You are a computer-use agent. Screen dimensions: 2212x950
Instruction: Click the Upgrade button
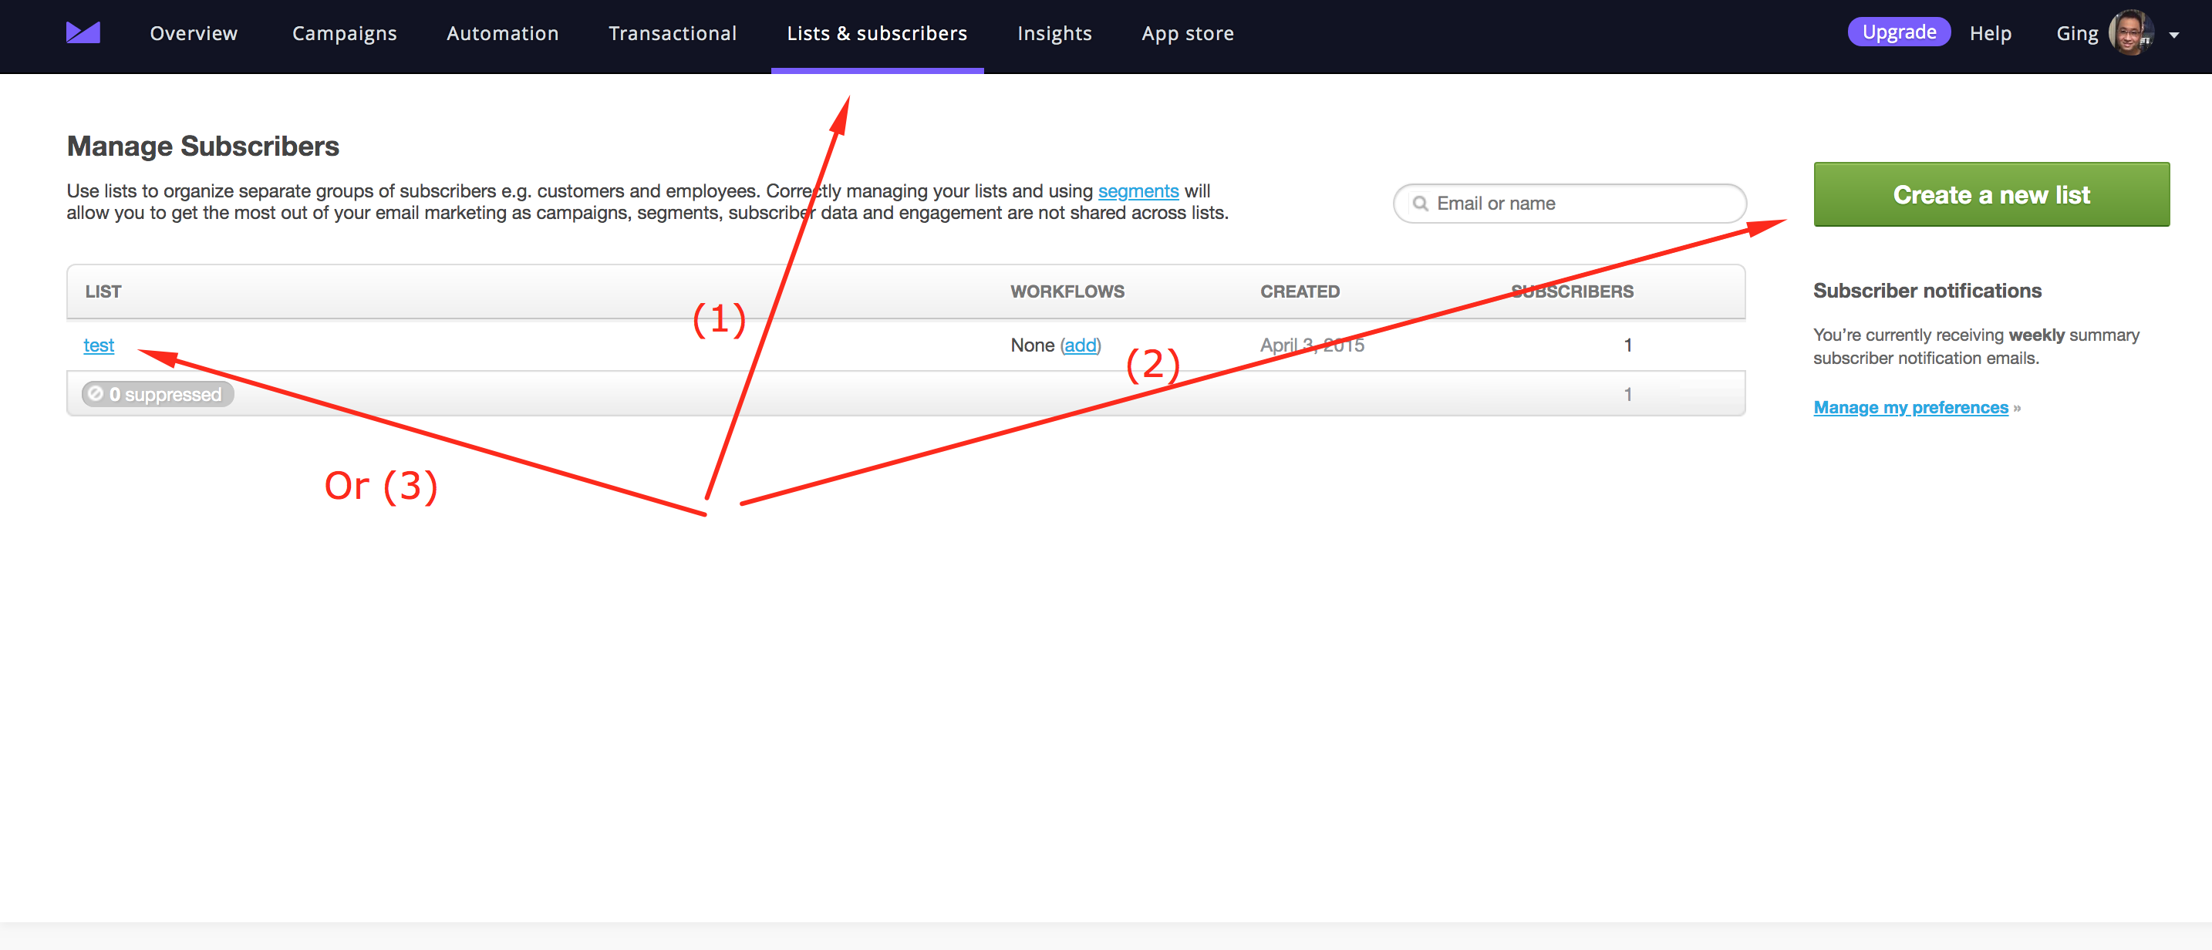1899,32
